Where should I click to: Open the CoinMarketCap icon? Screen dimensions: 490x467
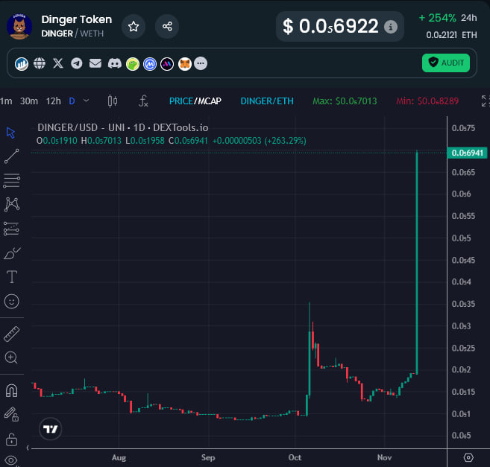pyautogui.click(x=150, y=64)
